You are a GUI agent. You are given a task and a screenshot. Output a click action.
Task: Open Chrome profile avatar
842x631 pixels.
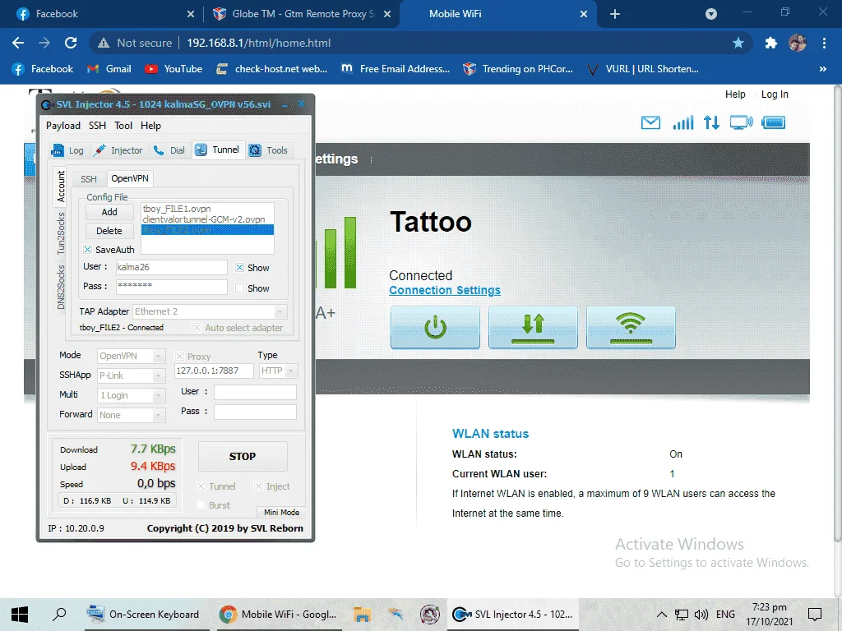(x=798, y=43)
